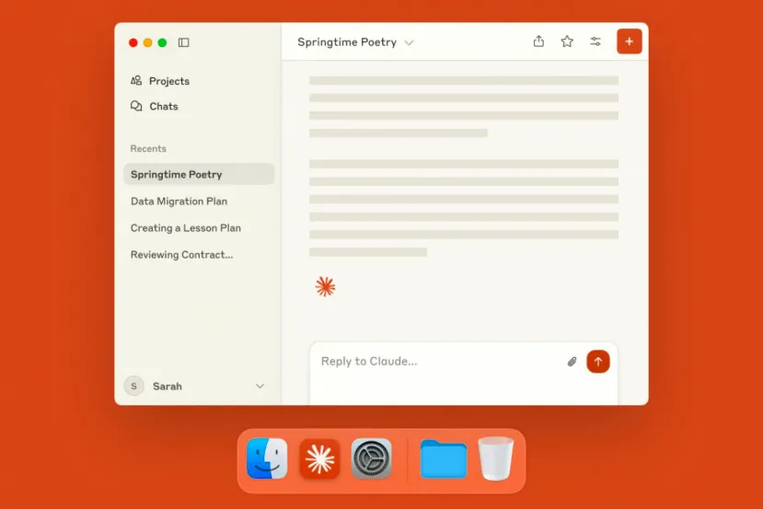Toggle the sidebar panel visibility
The width and height of the screenshot is (763, 509).
click(184, 42)
